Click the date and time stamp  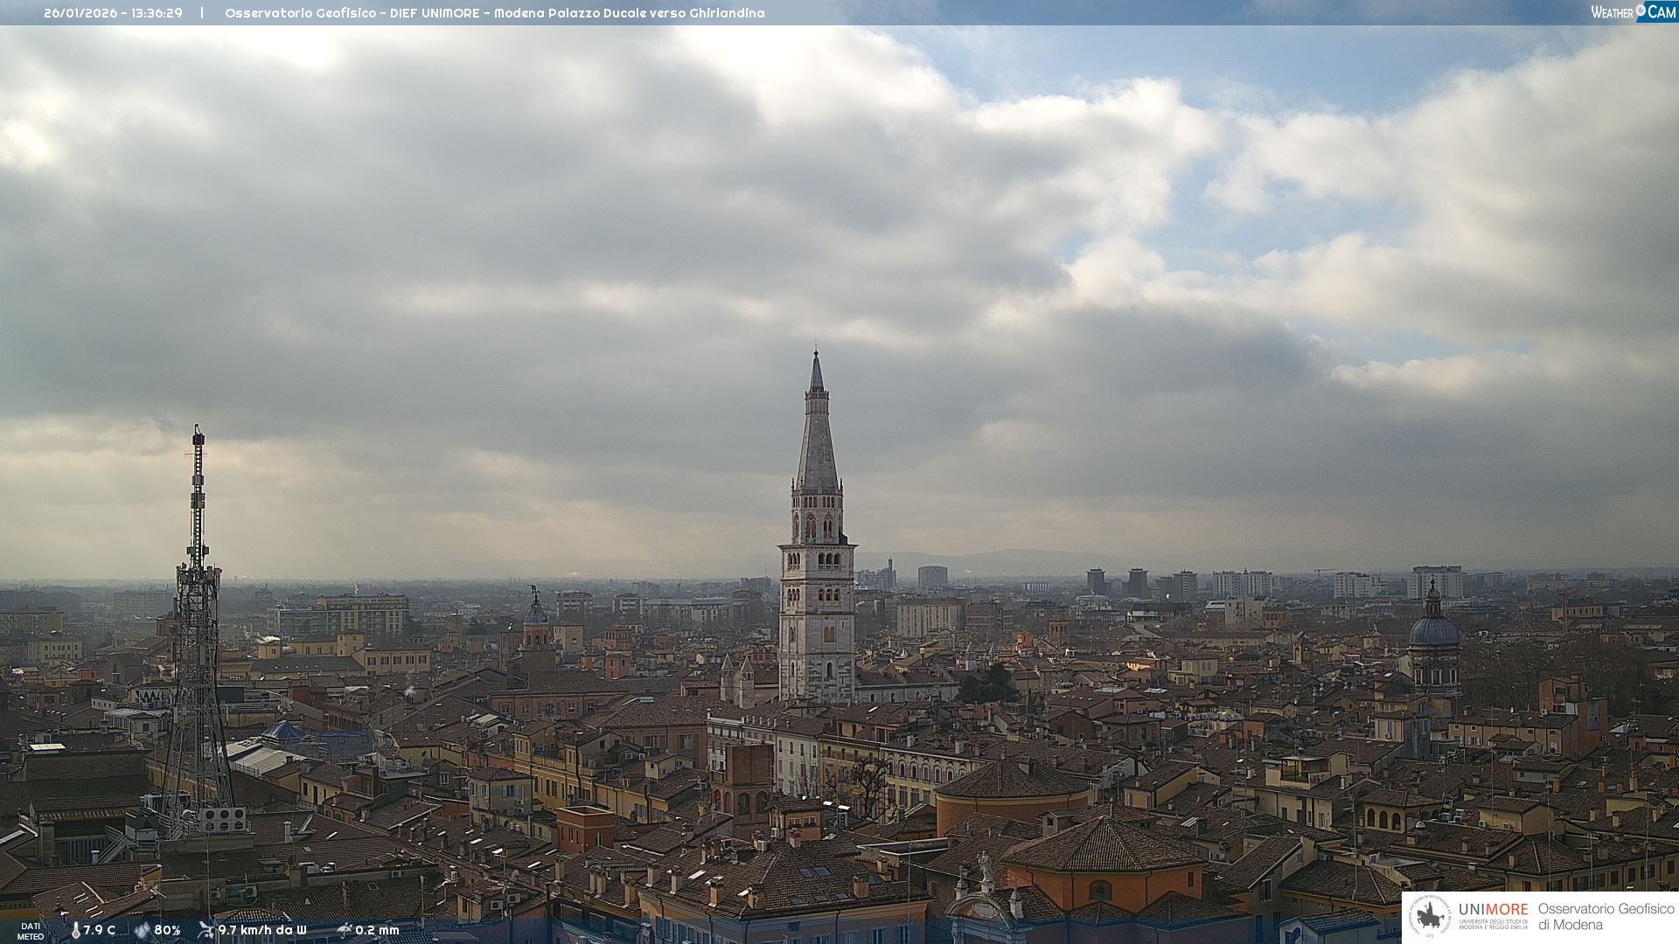pos(113,13)
